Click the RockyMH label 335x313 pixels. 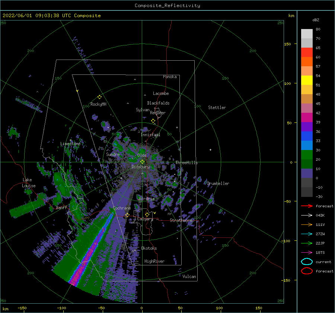click(98, 104)
